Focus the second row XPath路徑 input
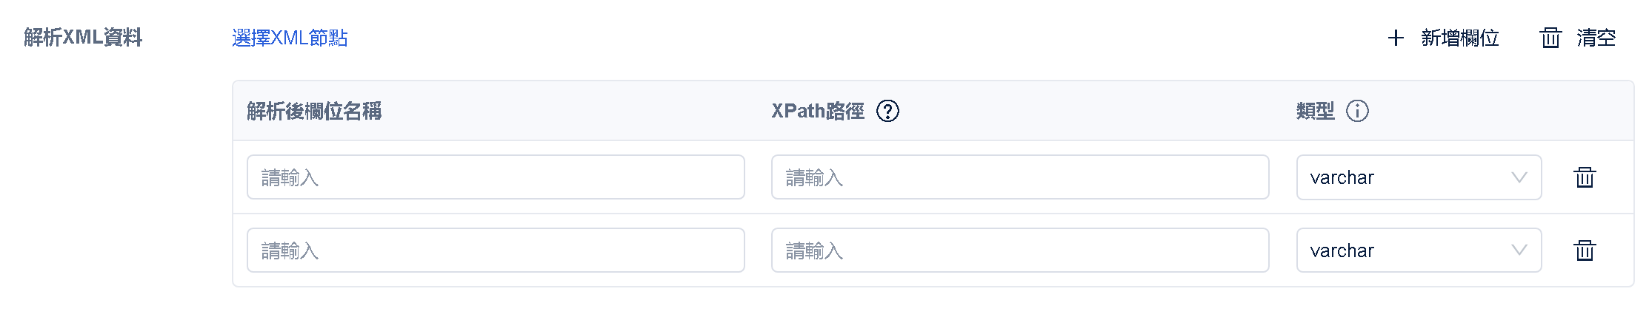The image size is (1649, 334). point(1019,250)
